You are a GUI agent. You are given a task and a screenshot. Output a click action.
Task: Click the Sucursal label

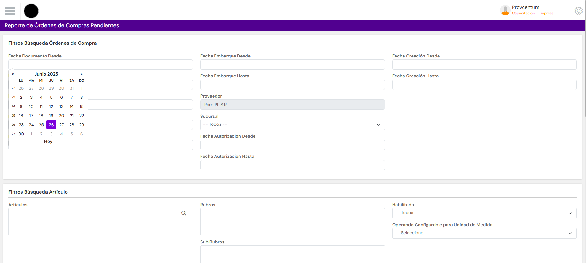(x=209, y=116)
